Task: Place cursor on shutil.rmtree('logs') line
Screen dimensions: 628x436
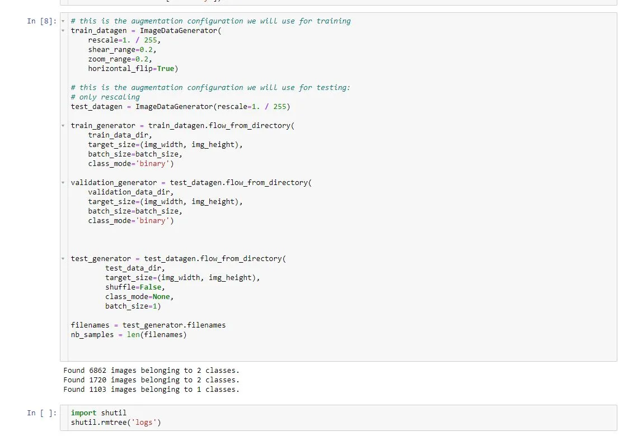Action: (115, 423)
